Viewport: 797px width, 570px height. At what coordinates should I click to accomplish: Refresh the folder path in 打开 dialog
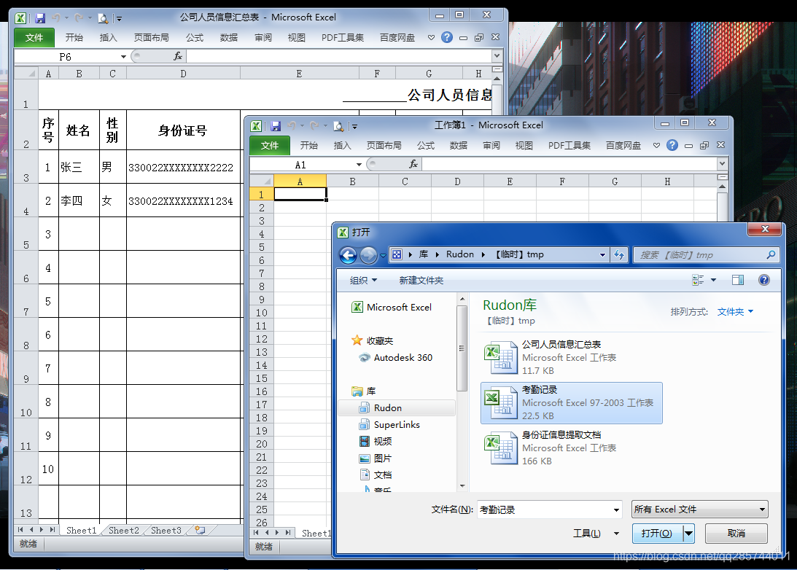click(x=619, y=254)
